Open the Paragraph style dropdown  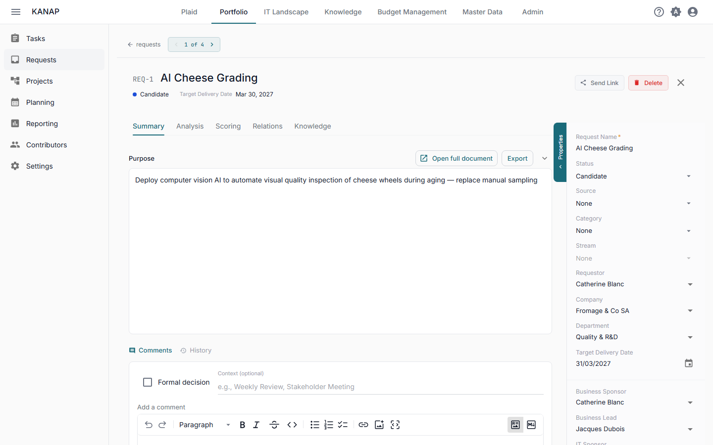[x=204, y=425]
